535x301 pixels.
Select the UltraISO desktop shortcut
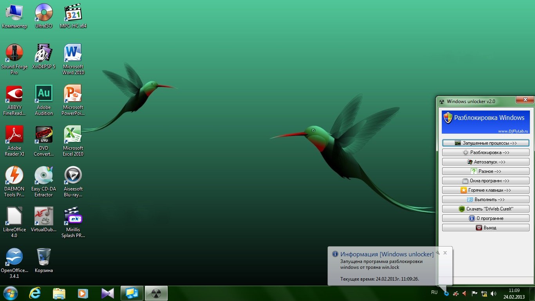click(43, 16)
